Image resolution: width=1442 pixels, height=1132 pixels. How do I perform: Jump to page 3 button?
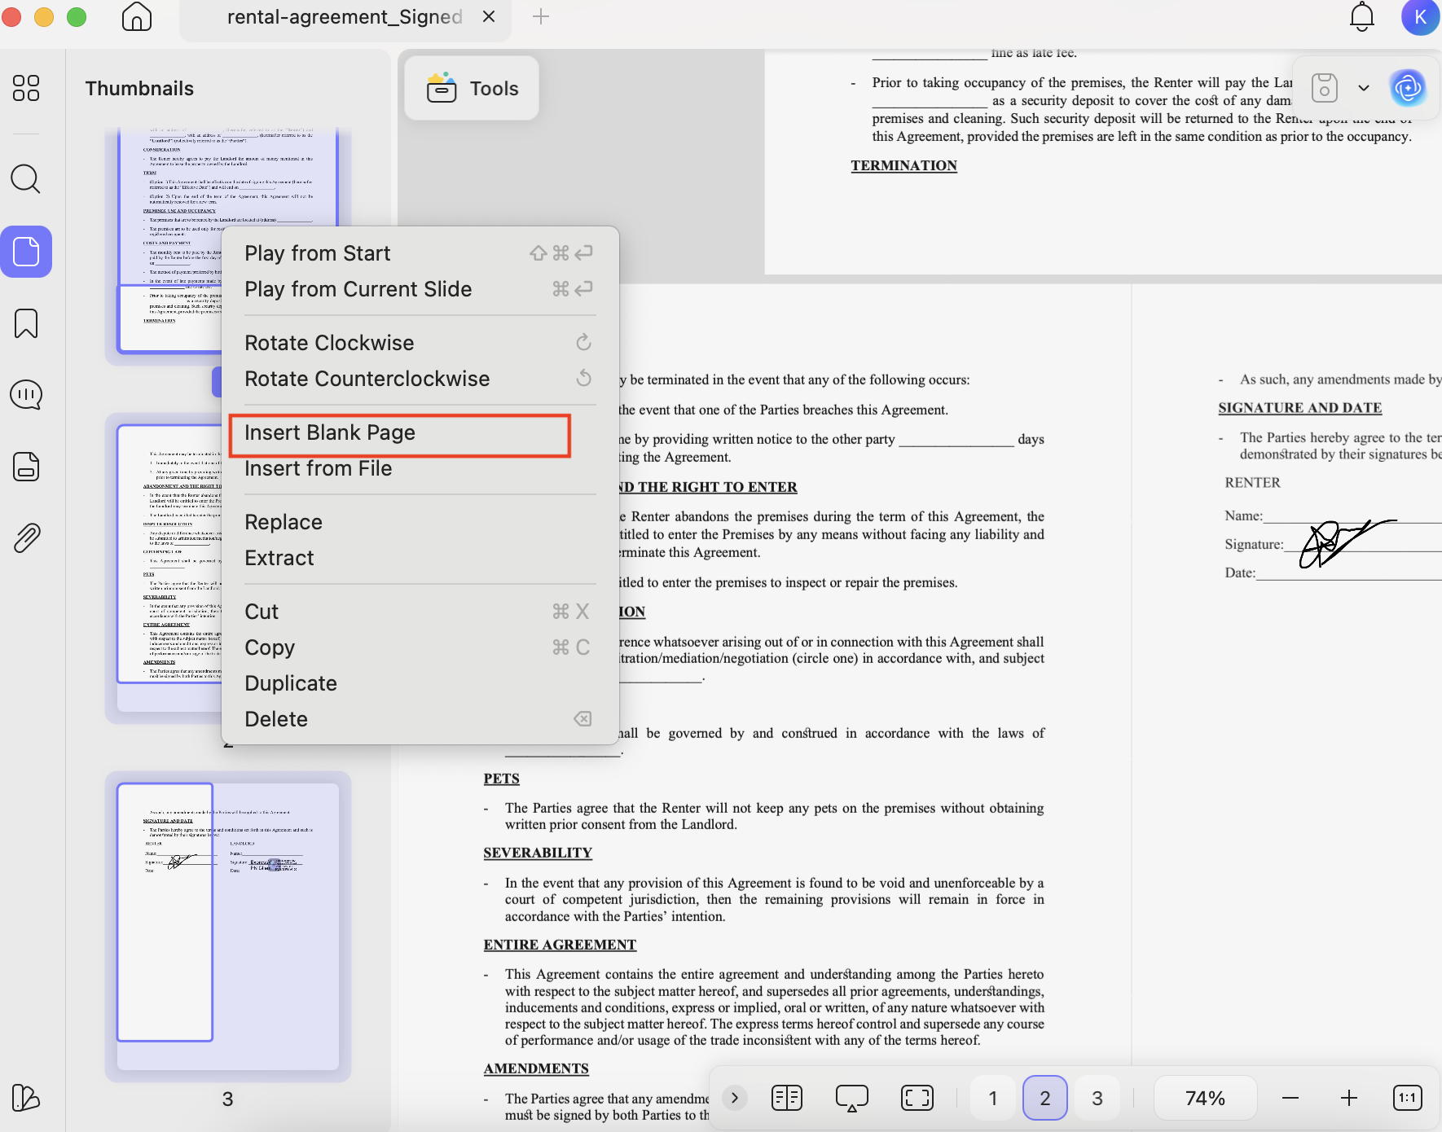tap(1097, 1098)
